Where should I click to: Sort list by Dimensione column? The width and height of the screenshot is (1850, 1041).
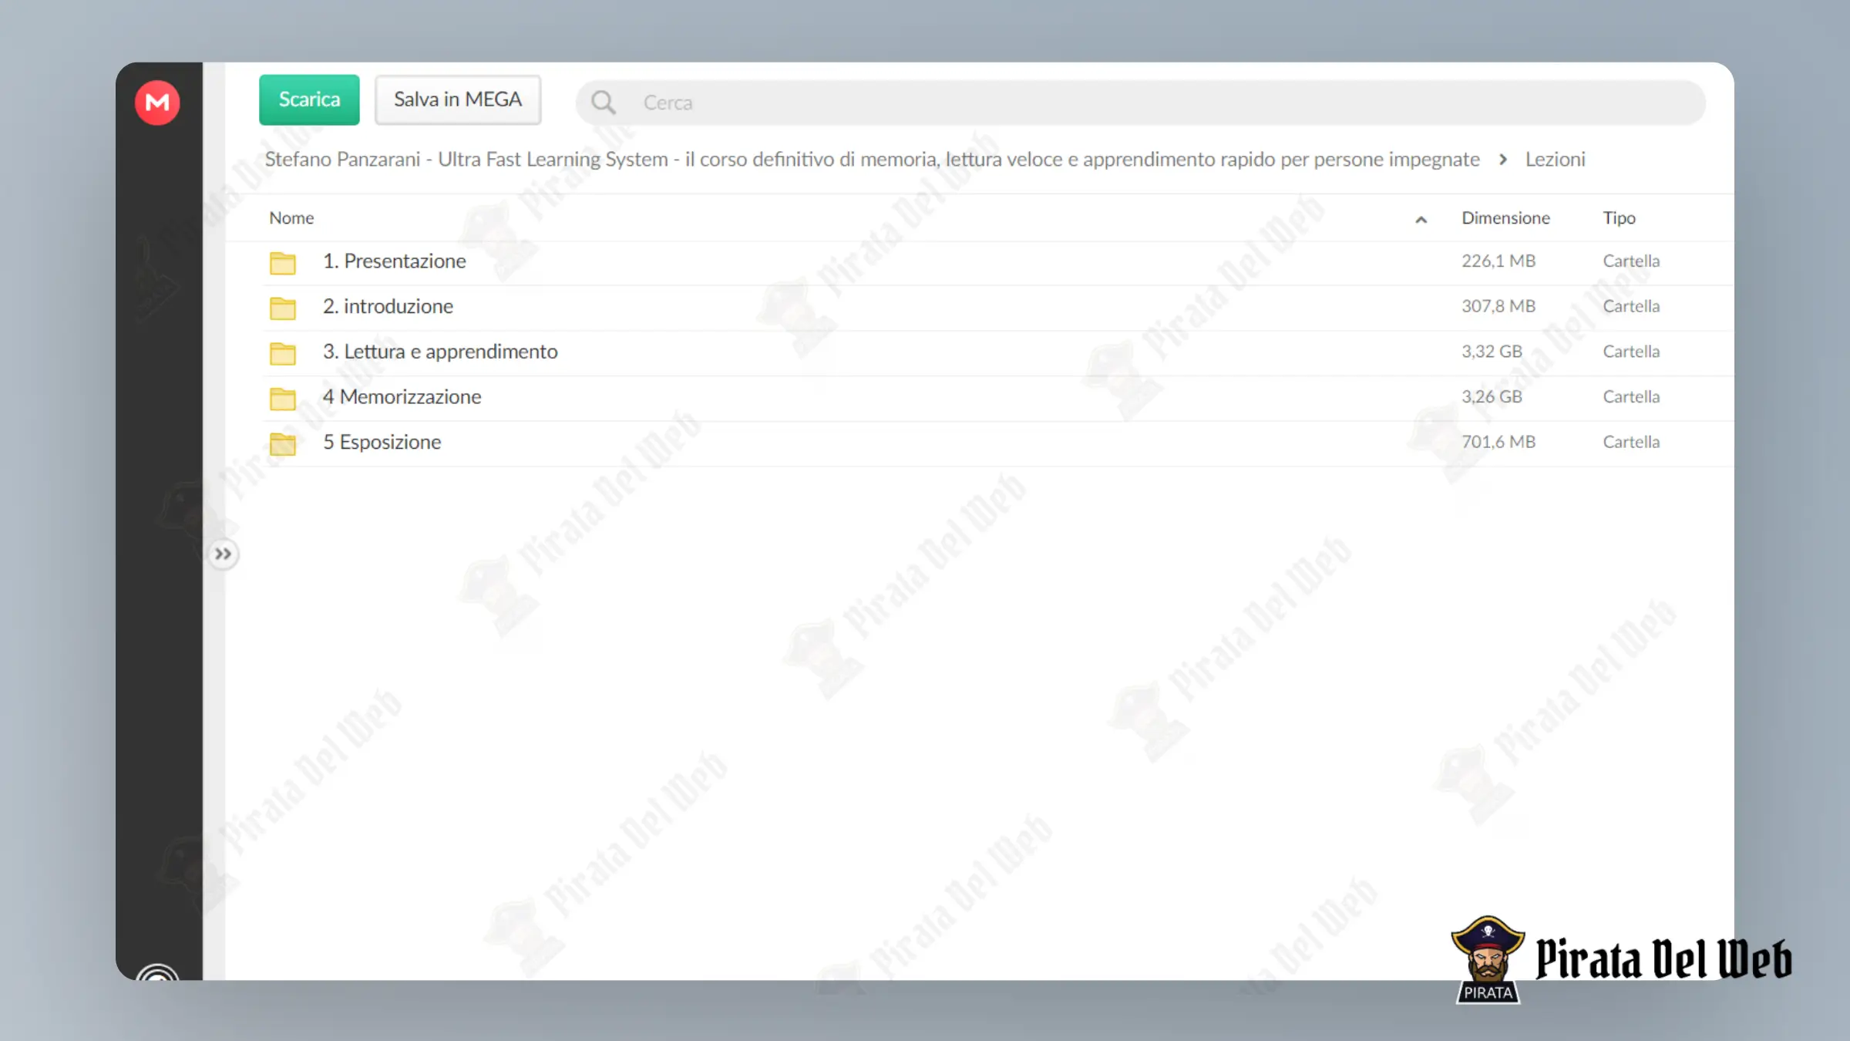pyautogui.click(x=1505, y=217)
